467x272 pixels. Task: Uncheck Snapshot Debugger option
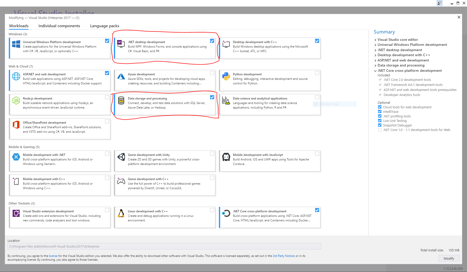click(380, 125)
